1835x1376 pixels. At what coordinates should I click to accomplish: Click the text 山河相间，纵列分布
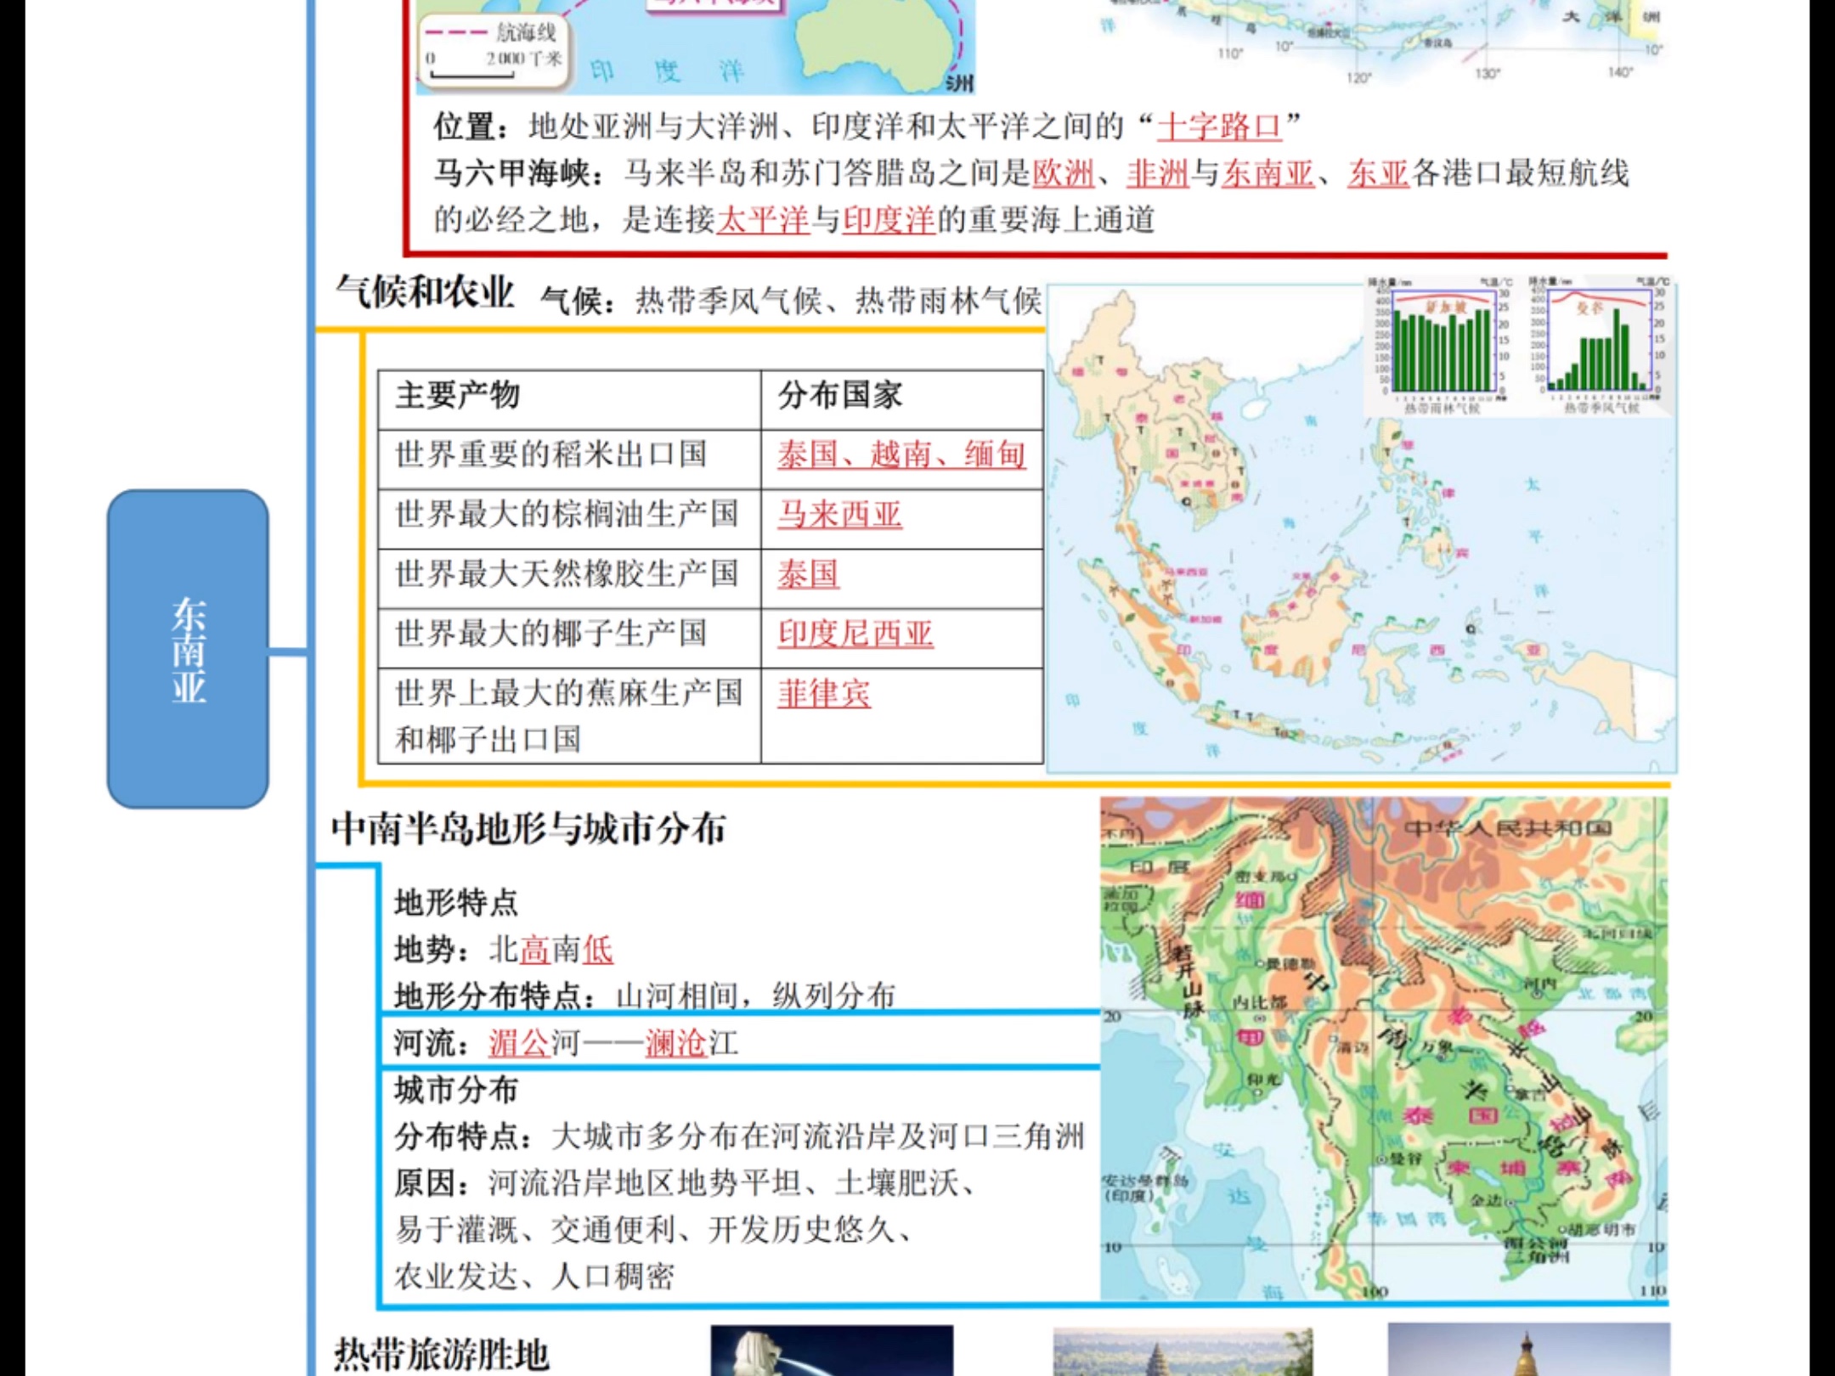(x=755, y=995)
